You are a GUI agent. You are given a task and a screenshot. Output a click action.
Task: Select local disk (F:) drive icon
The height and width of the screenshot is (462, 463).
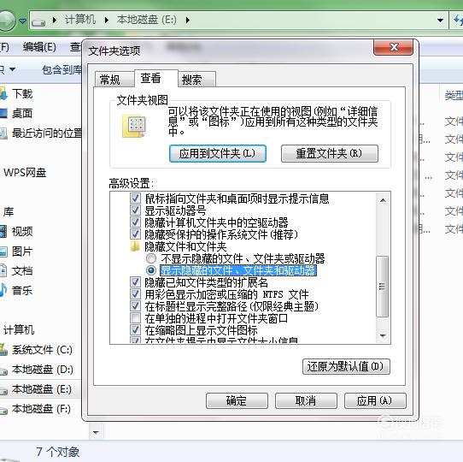(3, 409)
